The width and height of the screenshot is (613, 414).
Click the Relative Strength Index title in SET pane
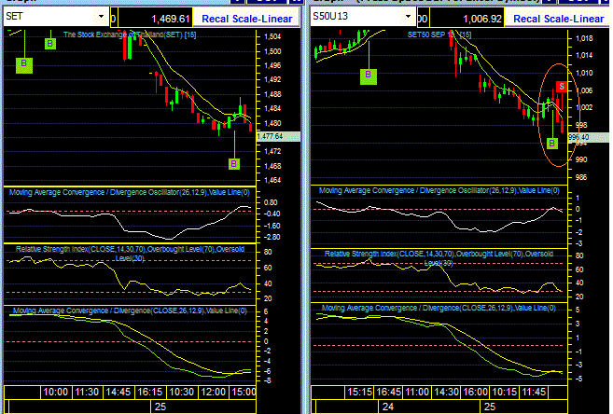(130, 254)
